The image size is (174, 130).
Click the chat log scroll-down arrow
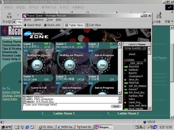120,101
